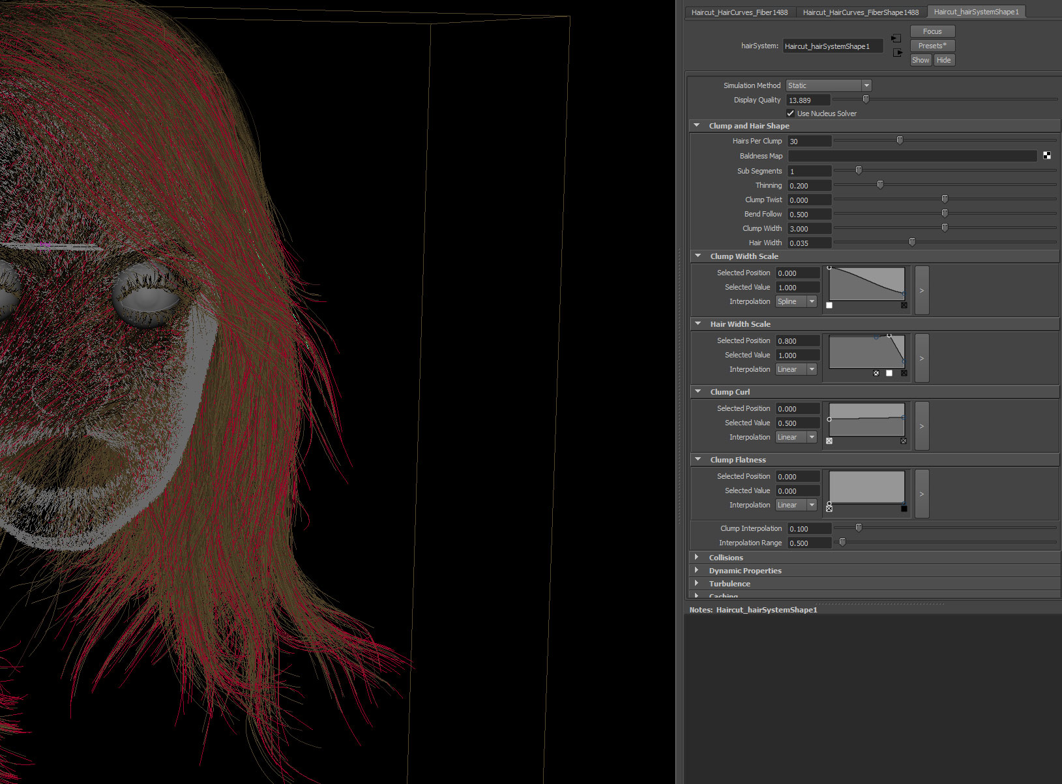Select the Haircut_hairSystemShape1 tab

[x=976, y=12]
